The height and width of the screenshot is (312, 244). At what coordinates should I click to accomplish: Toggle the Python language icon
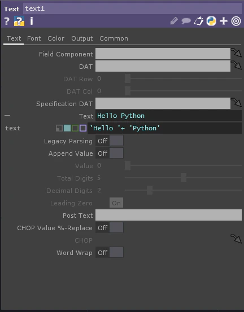pos(211,21)
